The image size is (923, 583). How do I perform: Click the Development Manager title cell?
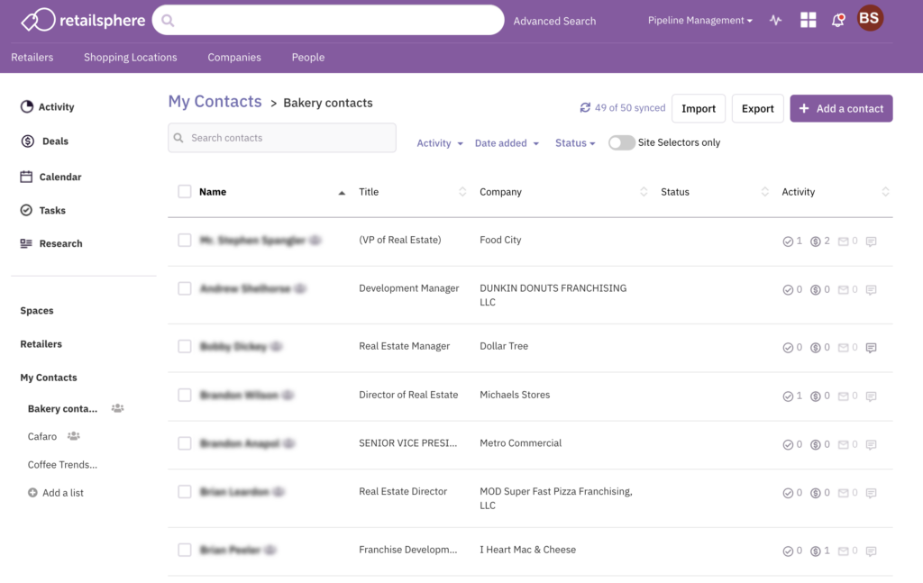tap(409, 288)
